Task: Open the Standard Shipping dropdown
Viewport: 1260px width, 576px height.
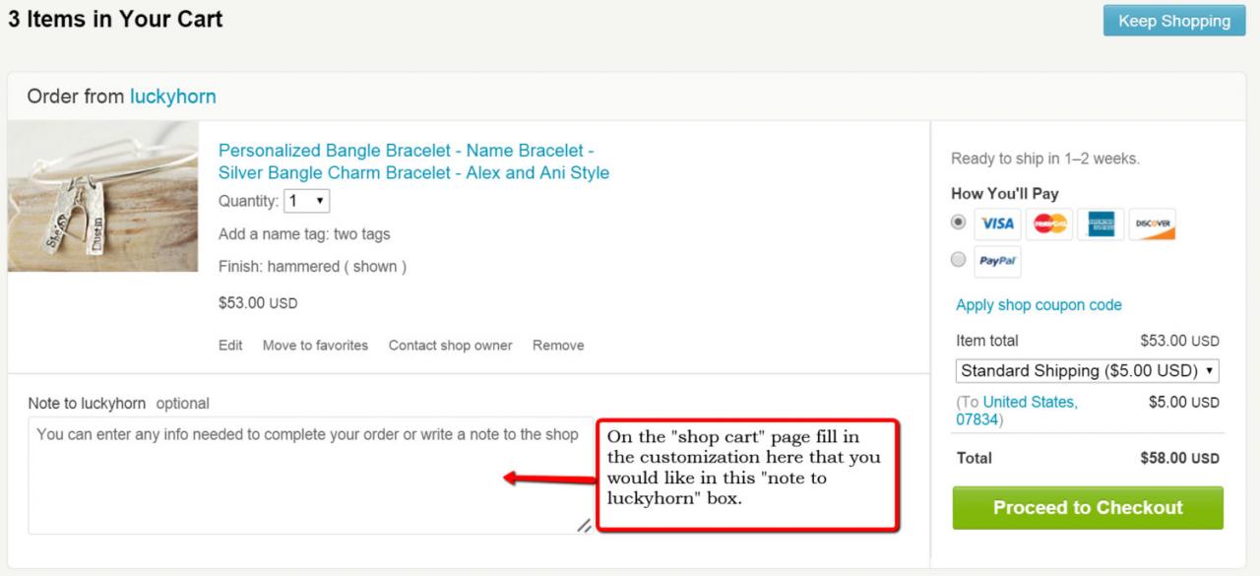Action: coord(1088,371)
